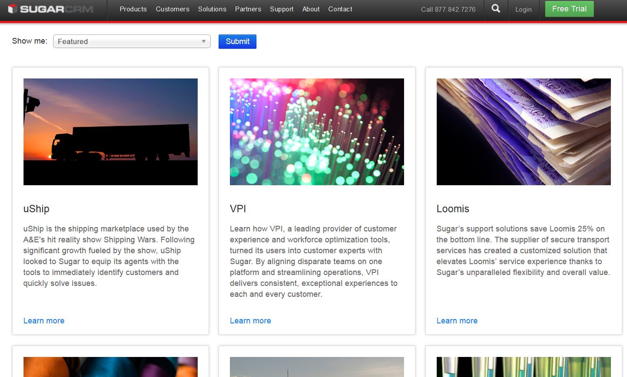Image resolution: width=627 pixels, height=377 pixels.
Task: Click the Loomis description paragraph
Action: point(523,251)
